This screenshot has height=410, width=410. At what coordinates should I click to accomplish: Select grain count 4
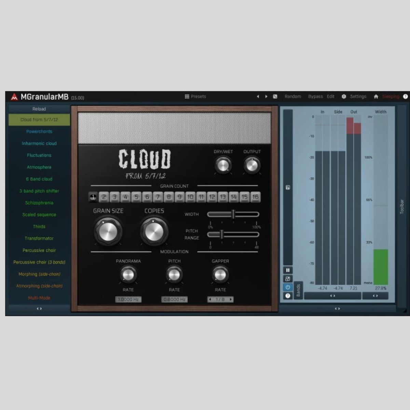(x=125, y=197)
